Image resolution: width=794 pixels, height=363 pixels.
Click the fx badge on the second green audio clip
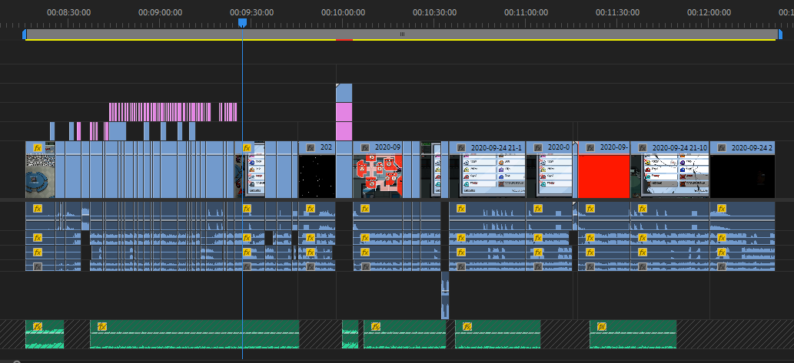click(x=101, y=326)
